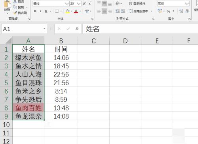Open the Font (字体) group dialog launcher
Image resolution: width=198 pixels, height=144 pixels.
(x=92, y=19)
